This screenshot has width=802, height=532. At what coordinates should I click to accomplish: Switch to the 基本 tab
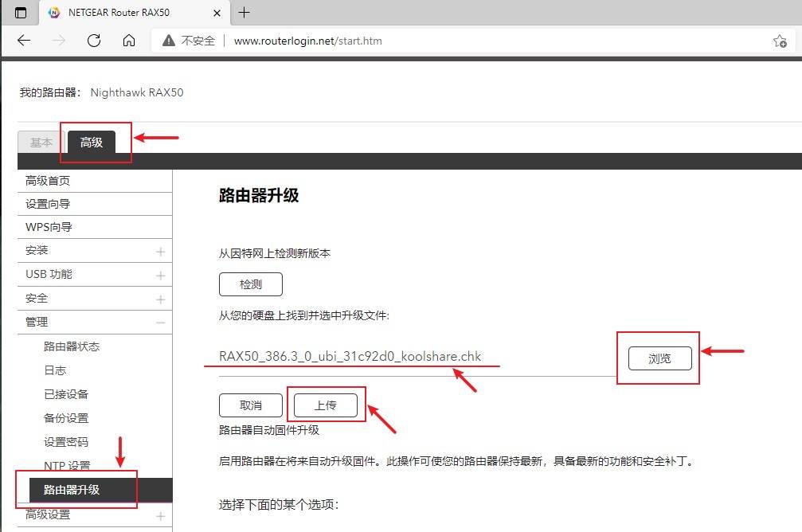(41, 142)
